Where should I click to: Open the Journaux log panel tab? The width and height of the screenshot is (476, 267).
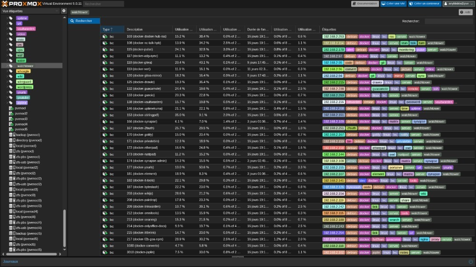point(10,261)
